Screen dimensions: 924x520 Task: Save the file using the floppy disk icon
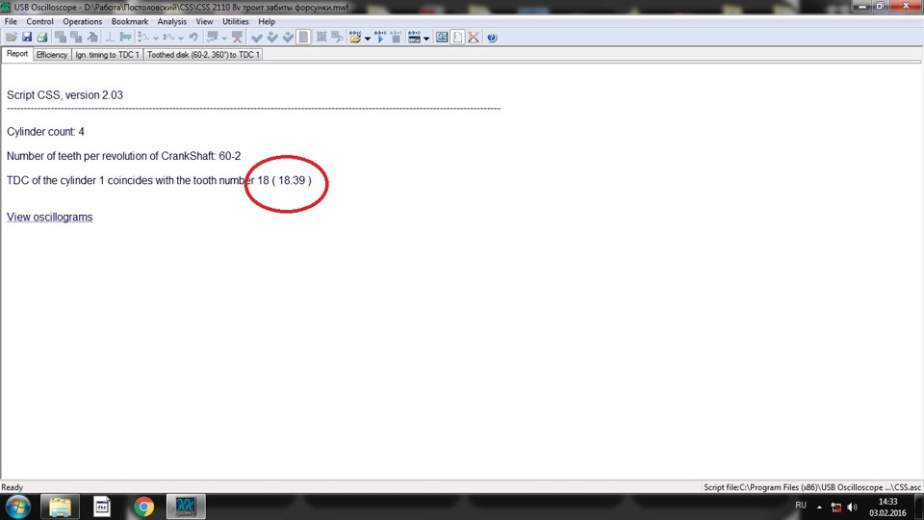(27, 38)
